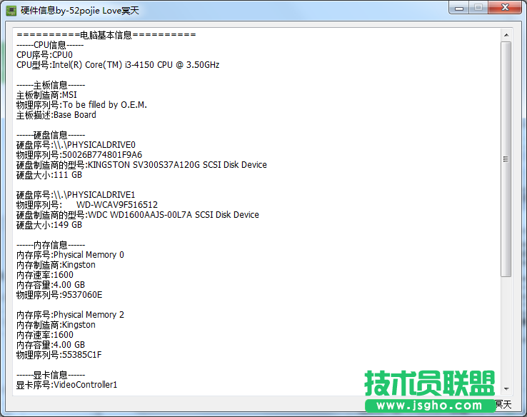Click the Physical Memory 2 line
The image size is (527, 417).
click(70, 315)
